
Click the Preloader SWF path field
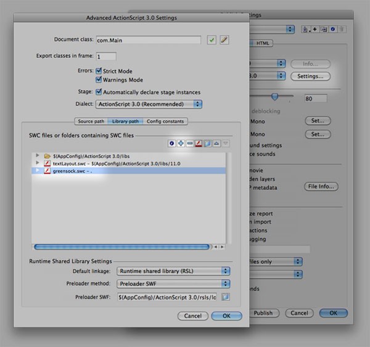[x=166, y=297]
